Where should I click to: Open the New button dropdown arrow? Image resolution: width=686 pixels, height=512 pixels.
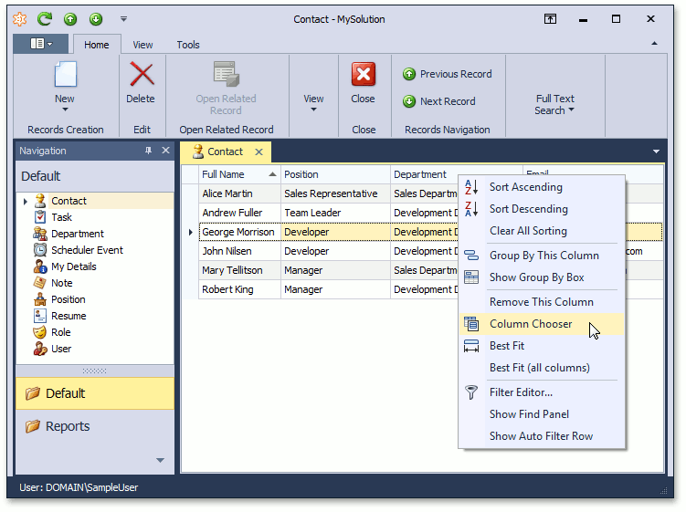point(65,110)
